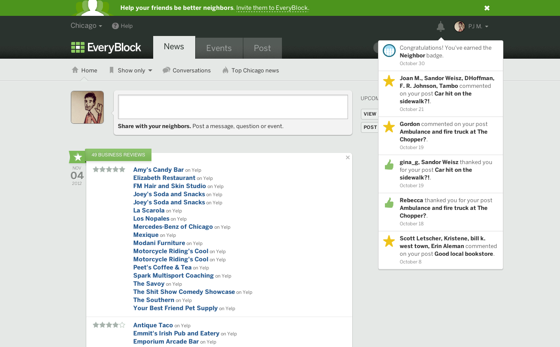Open The Southern review
The image size is (560, 347).
coord(154,300)
